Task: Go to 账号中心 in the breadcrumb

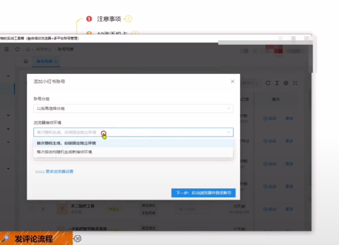Action: 44,49
